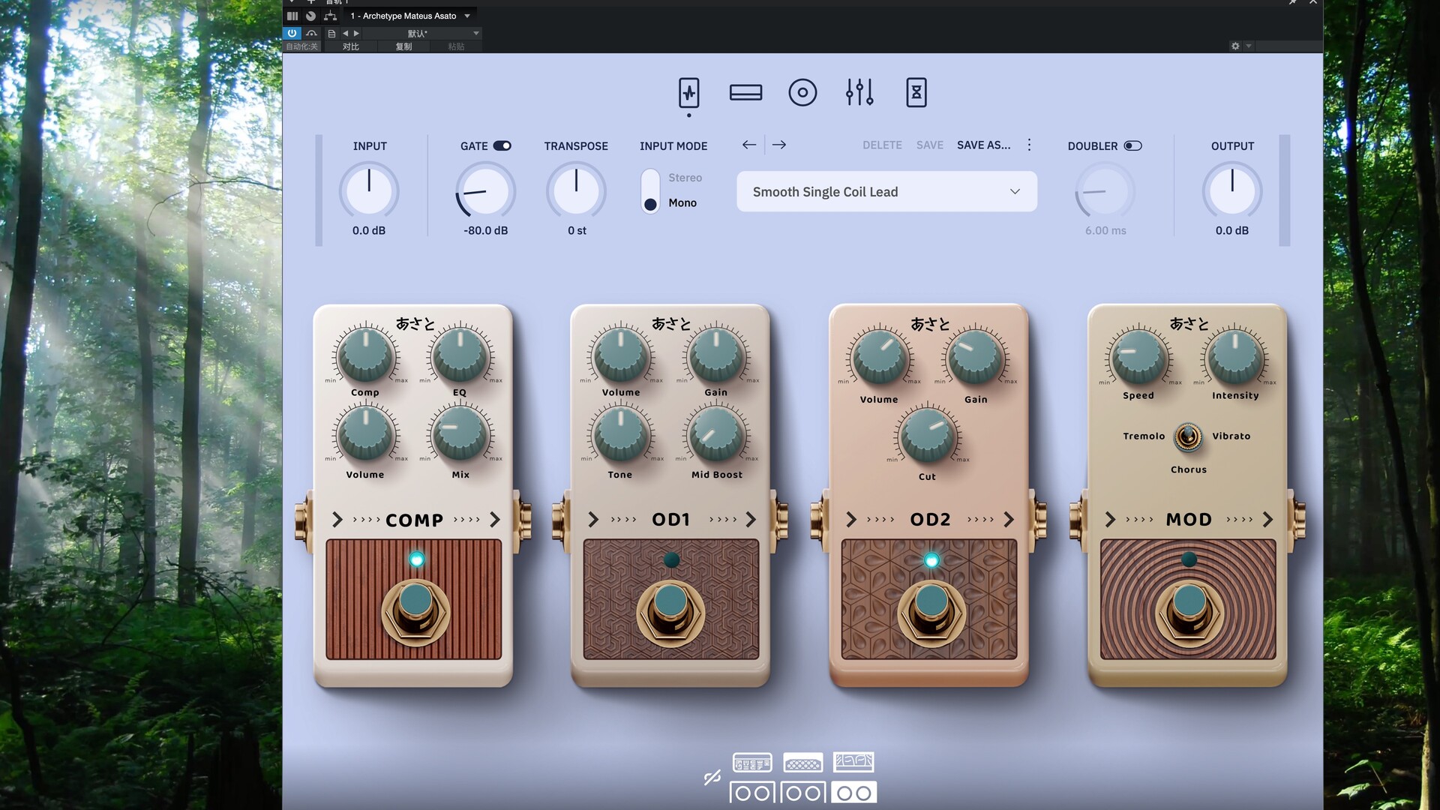Turn the OUTPUT knob
1440x810 pixels.
pyautogui.click(x=1232, y=191)
